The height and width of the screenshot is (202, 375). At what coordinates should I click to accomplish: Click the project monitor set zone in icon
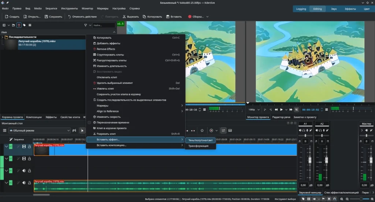[265, 110]
